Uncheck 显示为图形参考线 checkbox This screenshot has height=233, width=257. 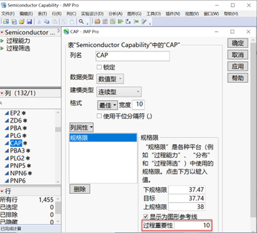(x=146, y=216)
